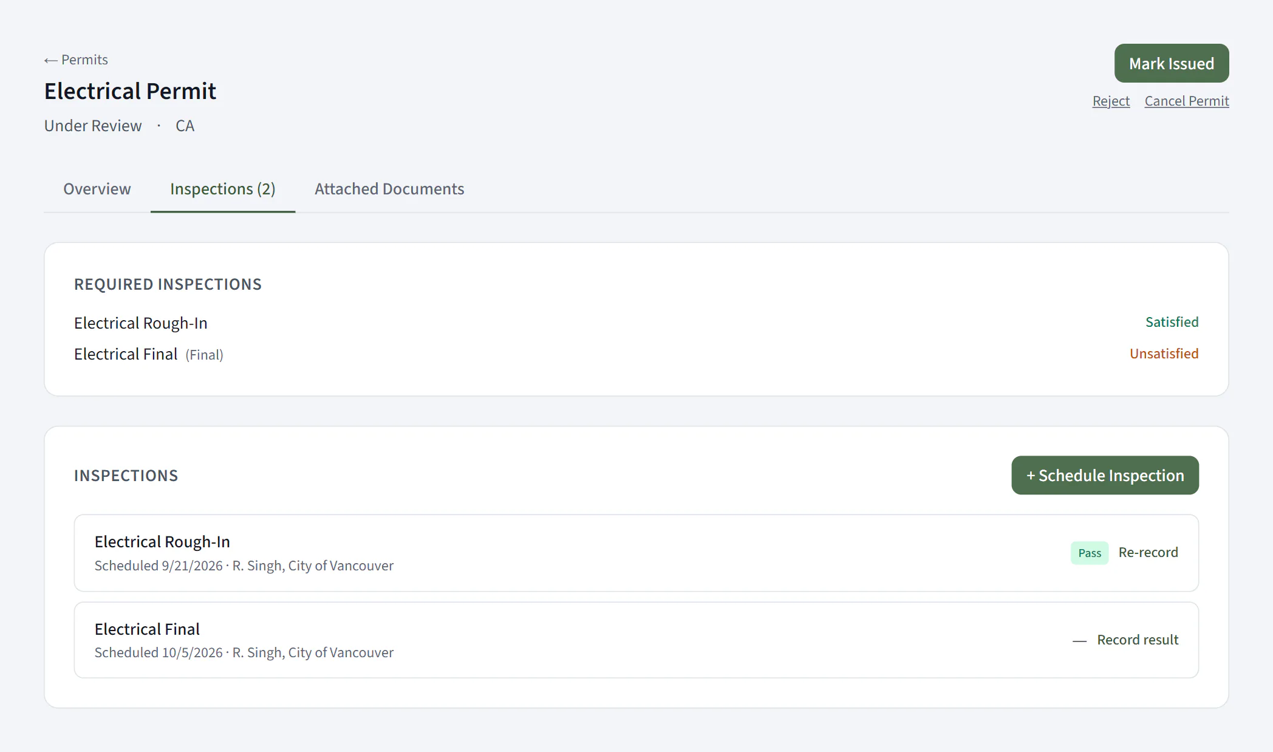Click the Pass badge on Rough-In

1089,553
